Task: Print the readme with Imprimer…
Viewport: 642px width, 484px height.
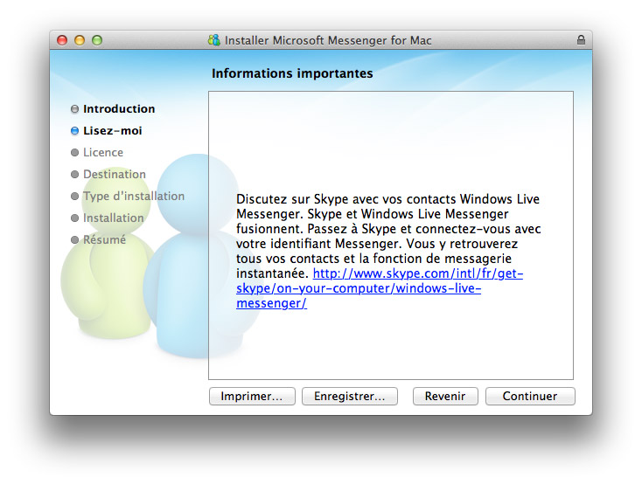Action: pyautogui.click(x=252, y=396)
